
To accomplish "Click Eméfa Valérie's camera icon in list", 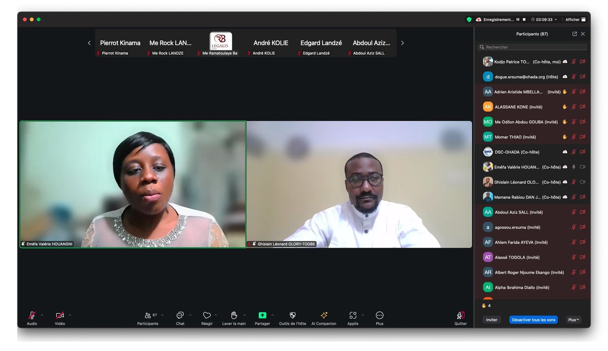I will pyautogui.click(x=583, y=167).
